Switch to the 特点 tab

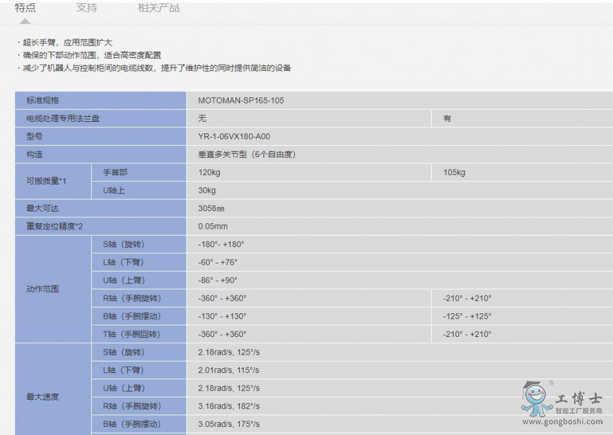[25, 7]
